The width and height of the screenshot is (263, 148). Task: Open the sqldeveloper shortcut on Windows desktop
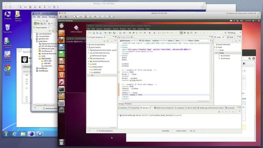pos(7,43)
